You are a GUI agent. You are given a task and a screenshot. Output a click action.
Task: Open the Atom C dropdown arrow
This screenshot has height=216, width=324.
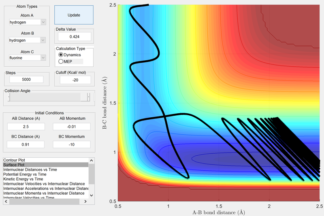[x=43, y=58]
